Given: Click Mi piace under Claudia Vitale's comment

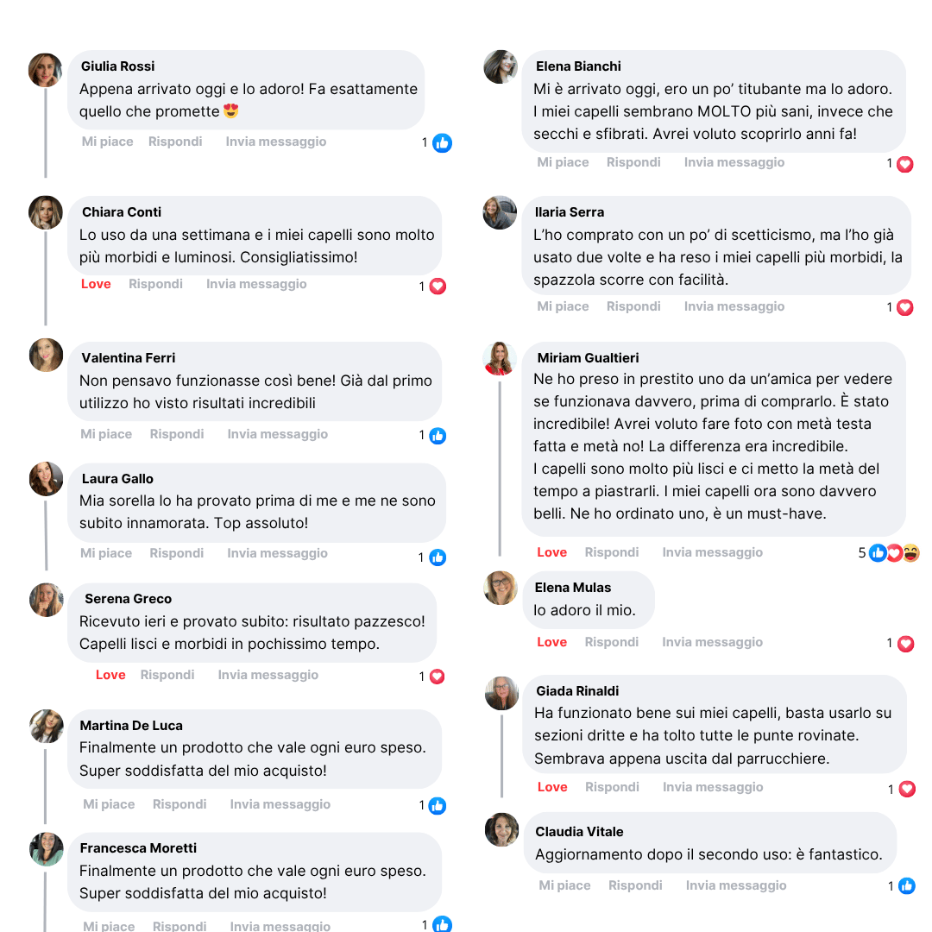Looking at the screenshot, I should click(x=564, y=885).
